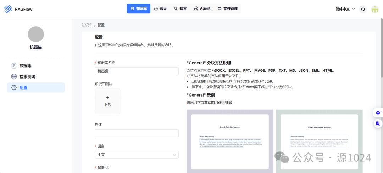Click the 知识库 breadcrumb link
The height and width of the screenshot is (173, 383).
click(87, 25)
